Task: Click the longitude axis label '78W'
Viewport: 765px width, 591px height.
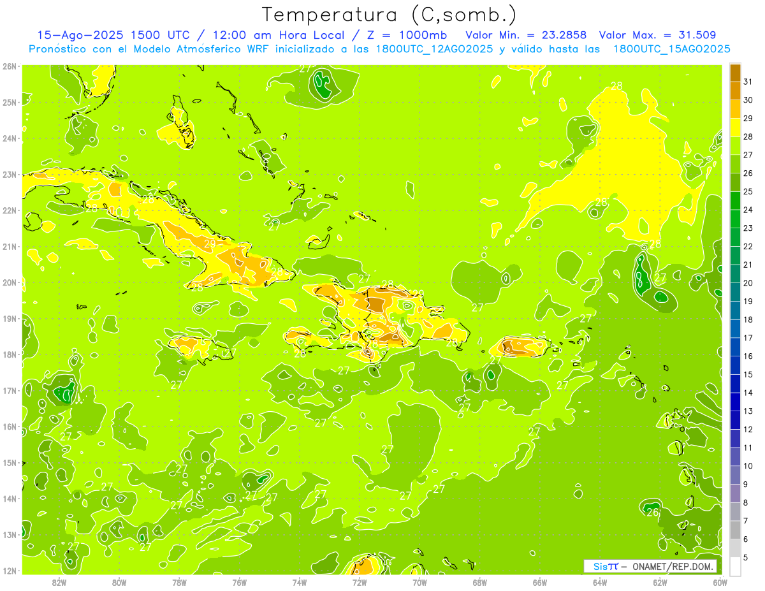Action: tap(179, 582)
